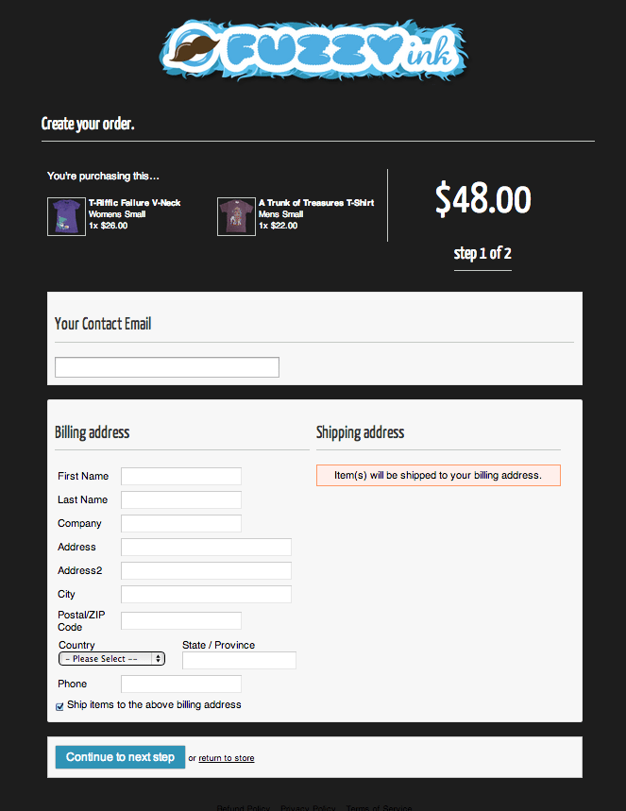Open the Privacy Policy footer link
626x811 pixels.
coord(308,807)
